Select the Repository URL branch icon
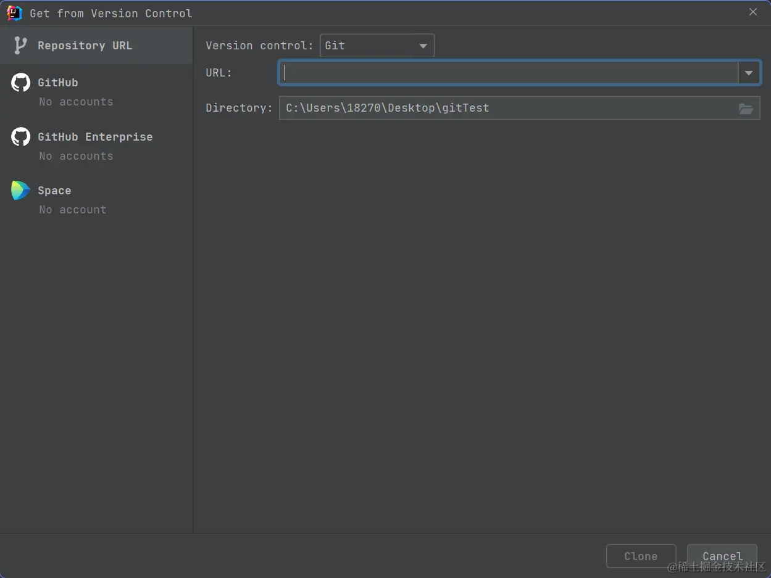The width and height of the screenshot is (771, 578). point(20,46)
